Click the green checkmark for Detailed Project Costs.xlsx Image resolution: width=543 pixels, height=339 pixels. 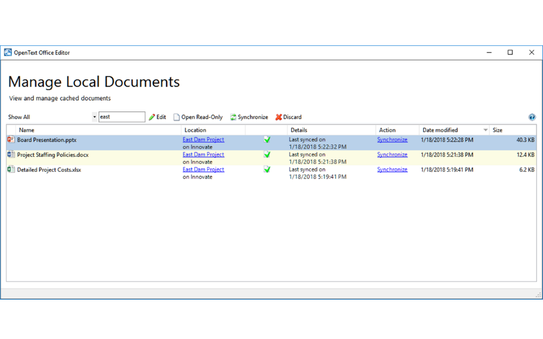[x=267, y=169]
